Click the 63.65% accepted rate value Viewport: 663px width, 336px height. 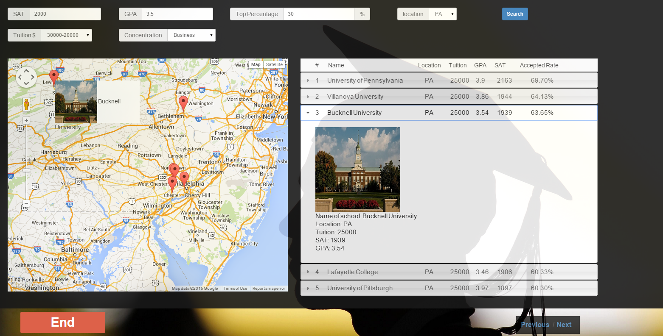pos(542,113)
